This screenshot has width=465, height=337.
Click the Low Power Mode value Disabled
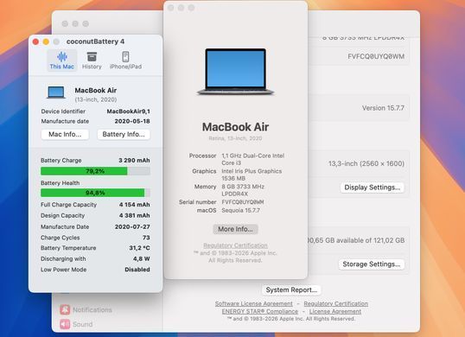[137, 270]
